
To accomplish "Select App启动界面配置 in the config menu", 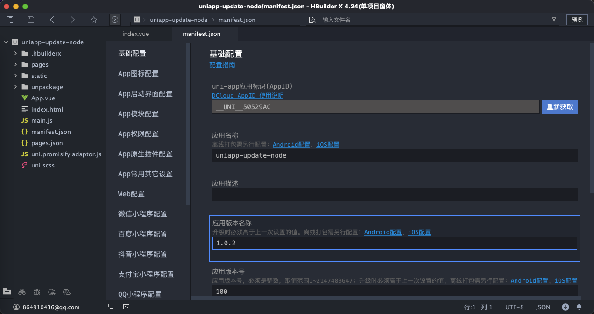I will coord(146,94).
